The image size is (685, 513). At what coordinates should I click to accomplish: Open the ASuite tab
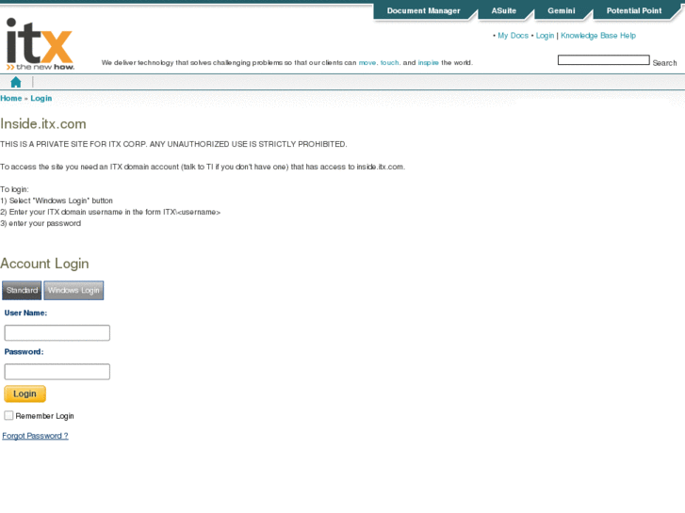tap(504, 11)
